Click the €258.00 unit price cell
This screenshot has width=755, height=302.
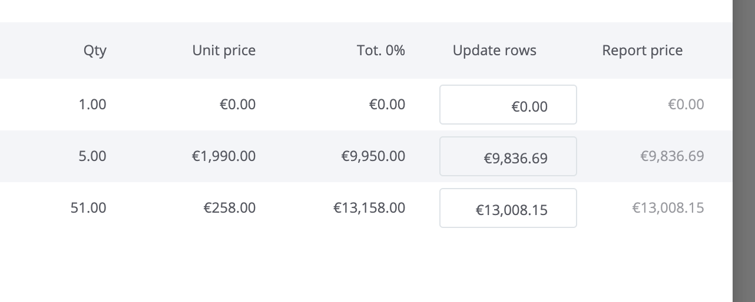(x=230, y=208)
